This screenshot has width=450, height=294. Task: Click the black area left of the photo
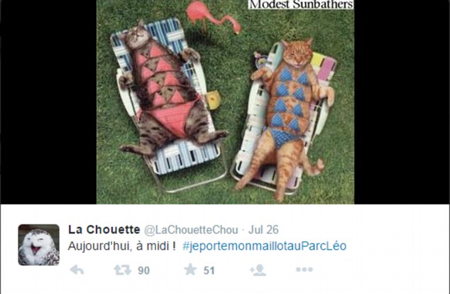coord(48,102)
